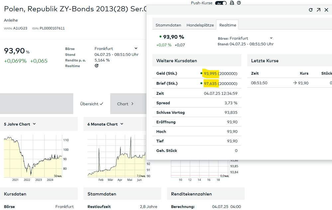332x210 pixels.
Task: Refresh the realtime popup panel
Action: 311,10
